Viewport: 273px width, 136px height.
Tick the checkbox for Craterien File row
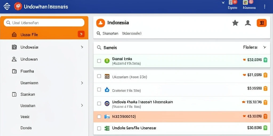pyautogui.click(x=99, y=90)
